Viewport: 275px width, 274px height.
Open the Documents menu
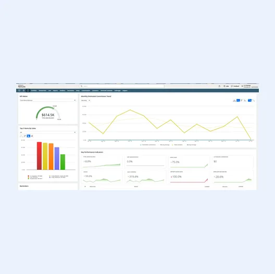point(71,91)
